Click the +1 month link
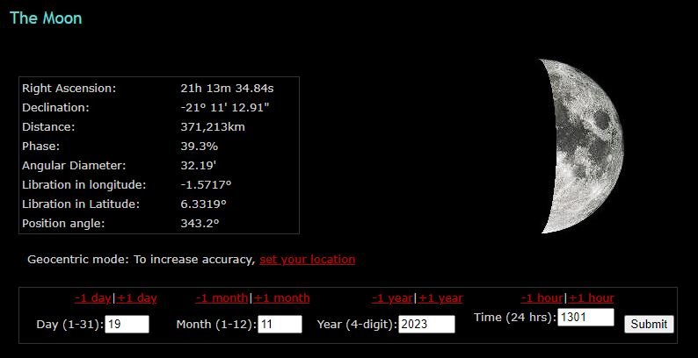Image resolution: width=698 pixels, height=358 pixels. [x=281, y=298]
